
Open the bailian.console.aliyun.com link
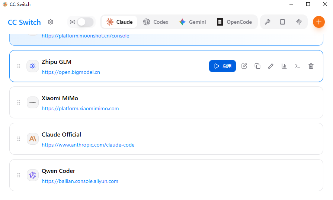click(80, 181)
